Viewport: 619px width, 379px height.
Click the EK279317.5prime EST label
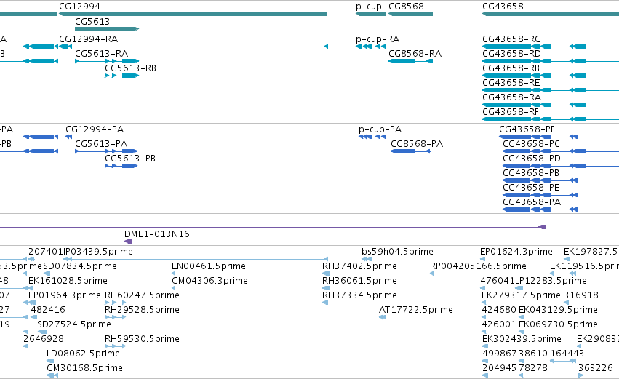(x=521, y=295)
